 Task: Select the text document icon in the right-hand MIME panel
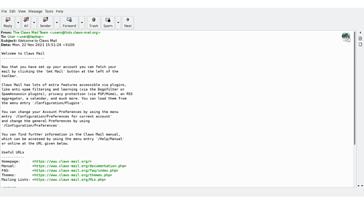point(360,39)
